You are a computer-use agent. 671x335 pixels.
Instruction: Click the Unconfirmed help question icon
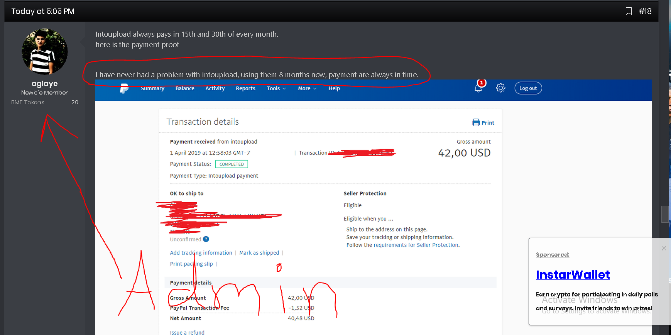tap(206, 239)
